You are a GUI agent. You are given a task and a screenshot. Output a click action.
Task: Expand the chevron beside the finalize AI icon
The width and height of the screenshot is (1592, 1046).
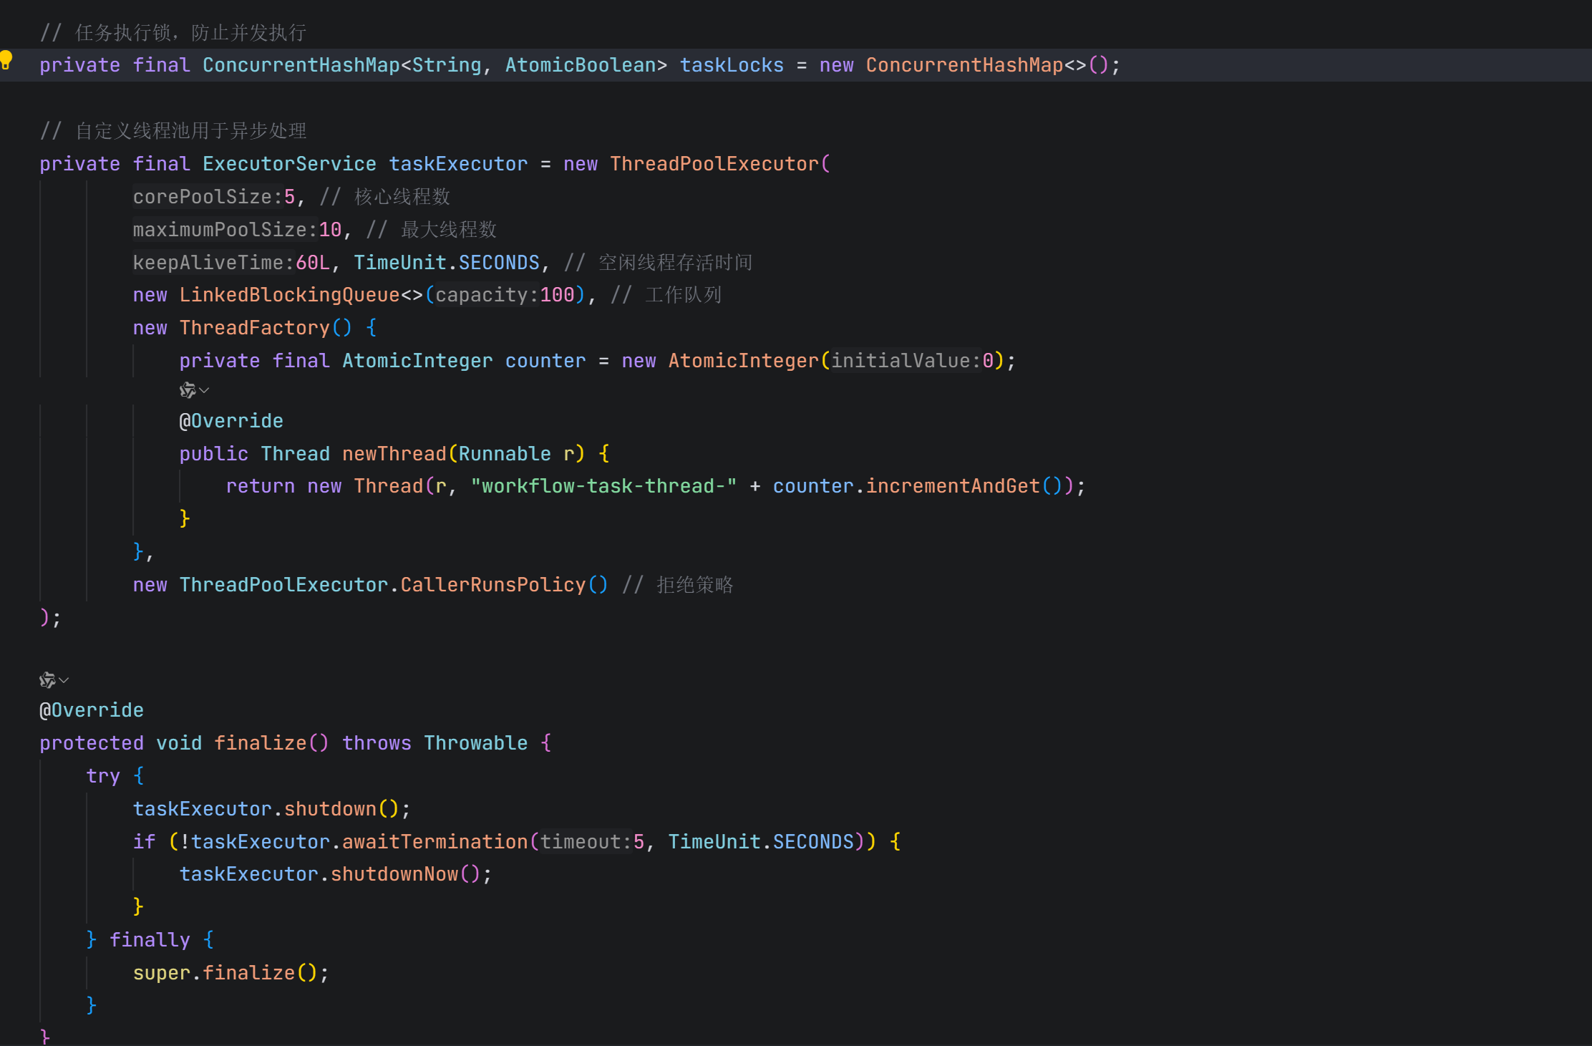point(64,680)
